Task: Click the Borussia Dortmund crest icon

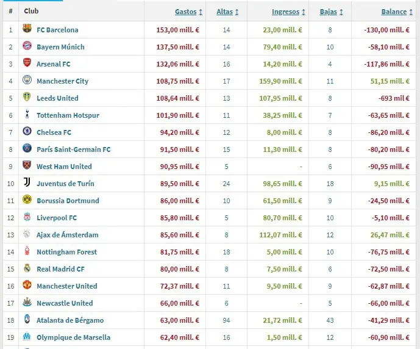Action: [x=27, y=200]
